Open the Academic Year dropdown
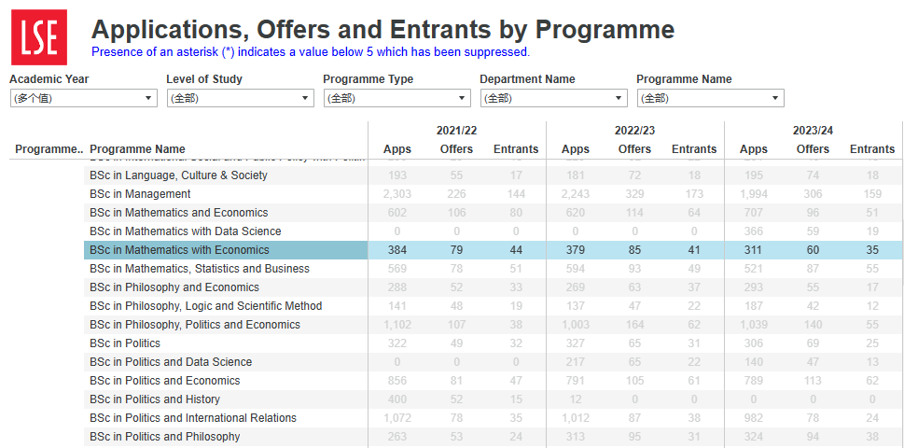 pos(84,98)
